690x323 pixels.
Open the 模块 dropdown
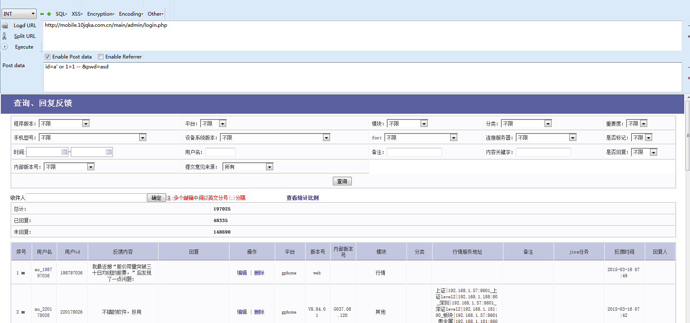407,124
